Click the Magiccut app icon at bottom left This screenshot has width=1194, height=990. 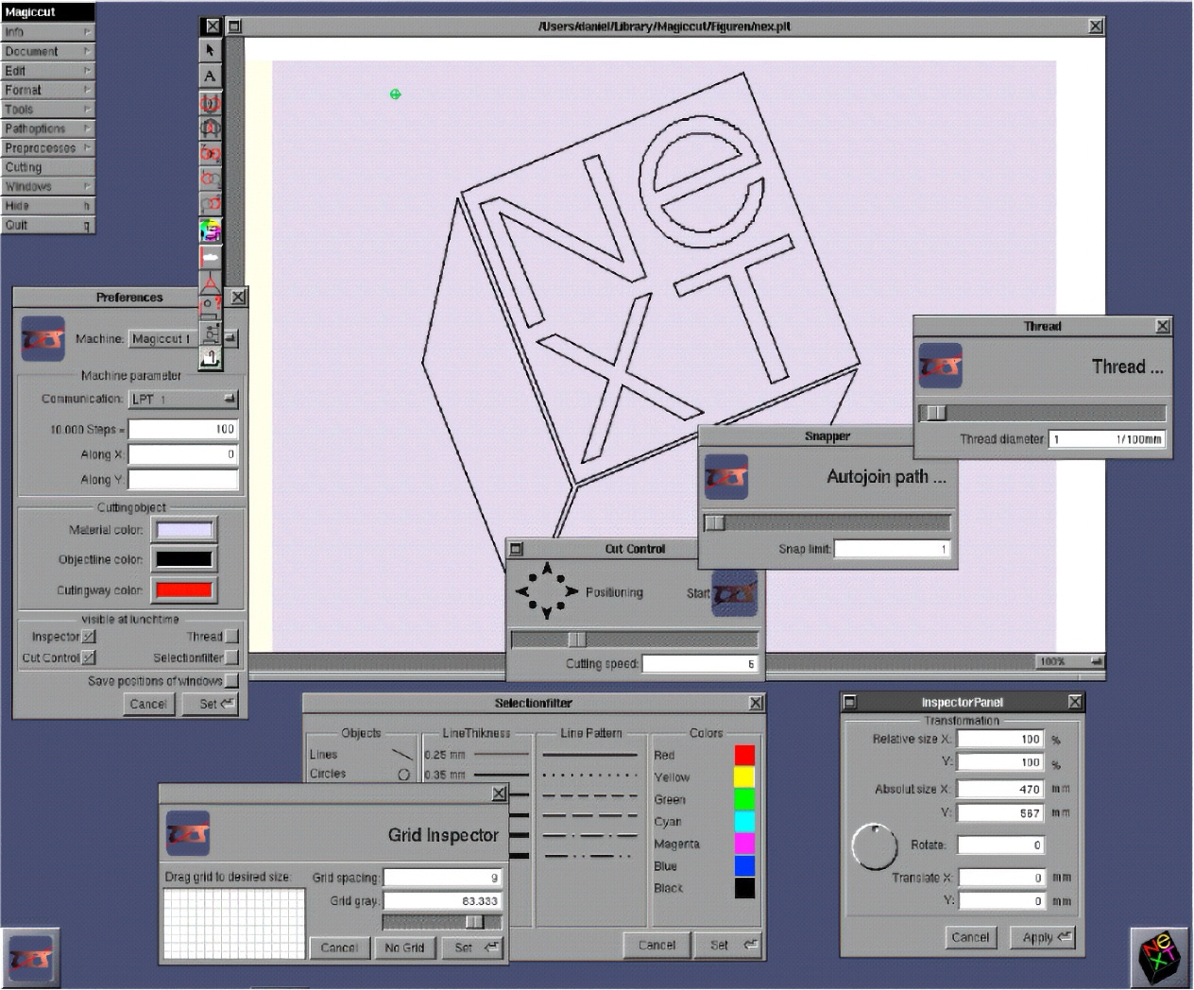(x=30, y=958)
